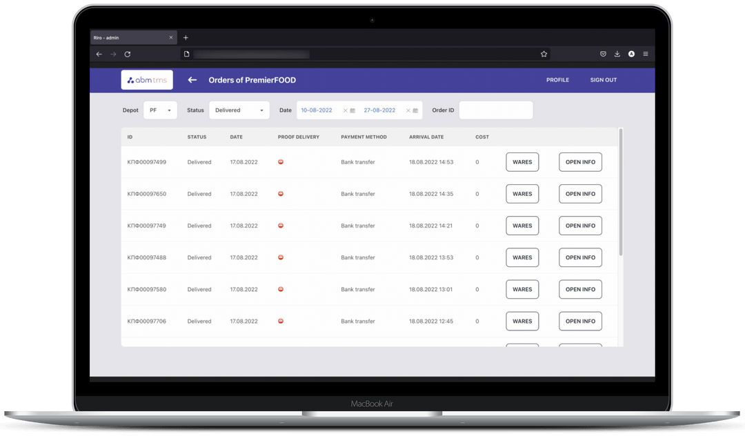The height and width of the screenshot is (436, 745).
Task: Open WARES for order КПФ00097749
Action: pyautogui.click(x=522, y=226)
